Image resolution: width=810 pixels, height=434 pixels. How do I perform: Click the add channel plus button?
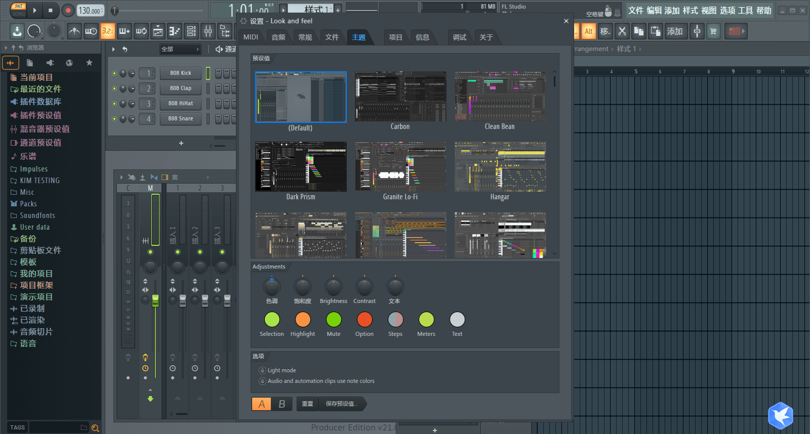coord(181,143)
